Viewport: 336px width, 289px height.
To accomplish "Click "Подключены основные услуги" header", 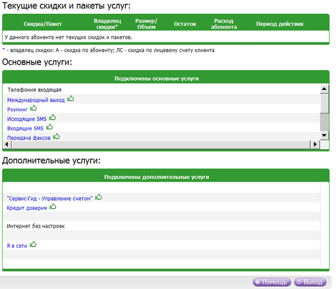I will pos(156,79).
